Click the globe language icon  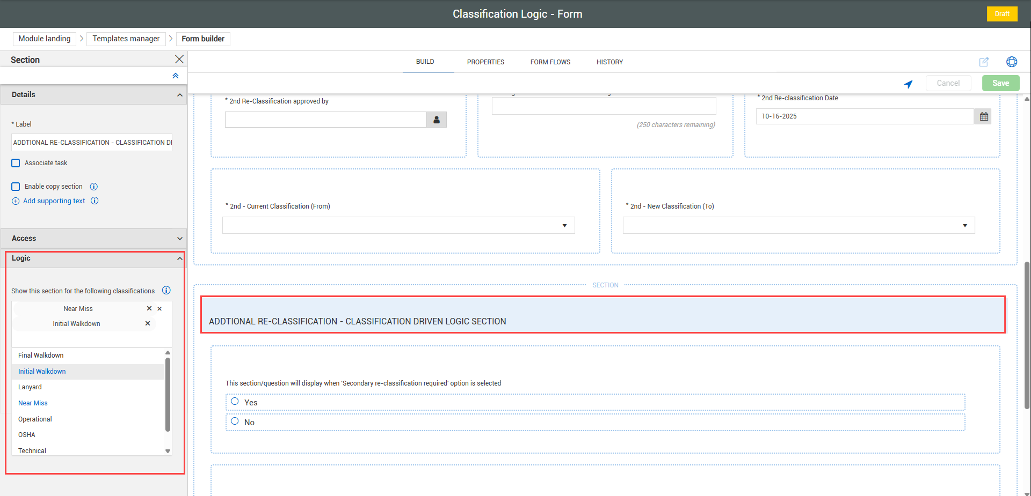(1011, 62)
